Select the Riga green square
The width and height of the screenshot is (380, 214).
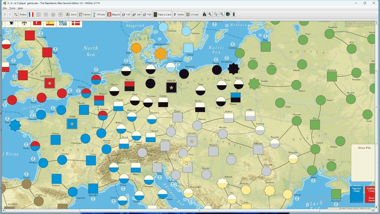click(x=266, y=47)
